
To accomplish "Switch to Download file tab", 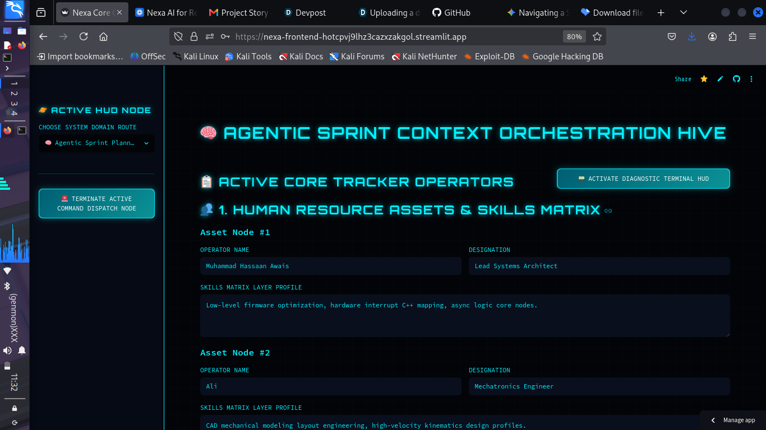I will [611, 12].
